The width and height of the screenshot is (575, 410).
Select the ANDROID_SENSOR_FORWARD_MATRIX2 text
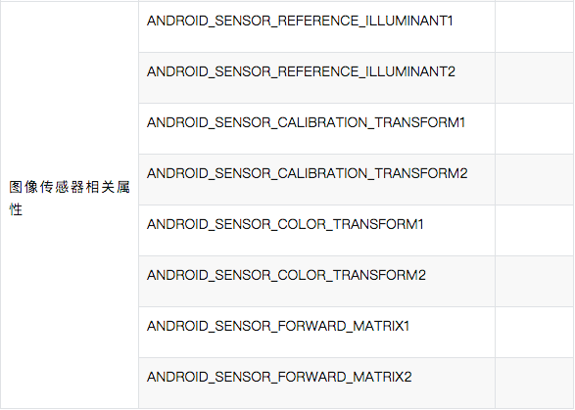pos(279,377)
